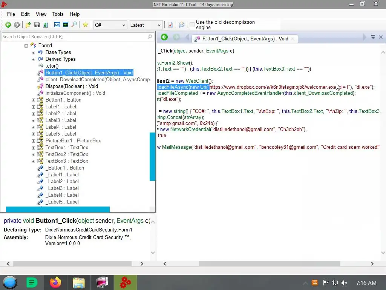Select InitializeComponent() : Void in tree
The width and height of the screenshot is (386, 290).
75,93
